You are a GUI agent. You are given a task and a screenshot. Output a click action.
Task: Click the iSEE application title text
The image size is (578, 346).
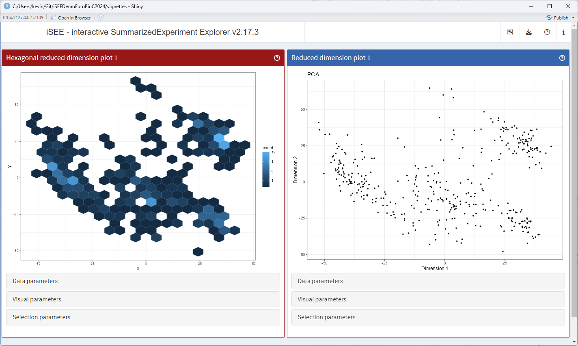[152, 32]
